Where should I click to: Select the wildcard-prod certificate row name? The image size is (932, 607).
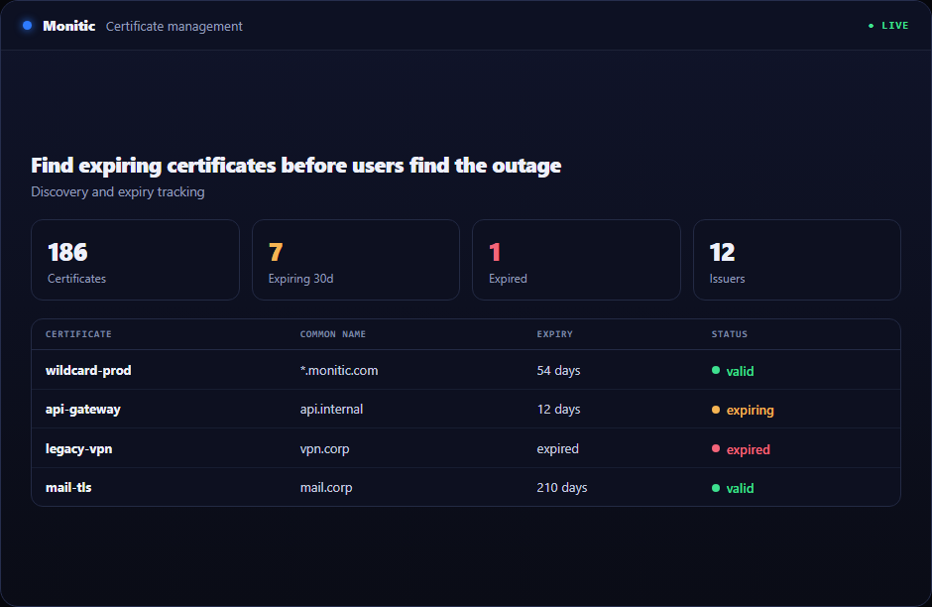click(x=88, y=370)
